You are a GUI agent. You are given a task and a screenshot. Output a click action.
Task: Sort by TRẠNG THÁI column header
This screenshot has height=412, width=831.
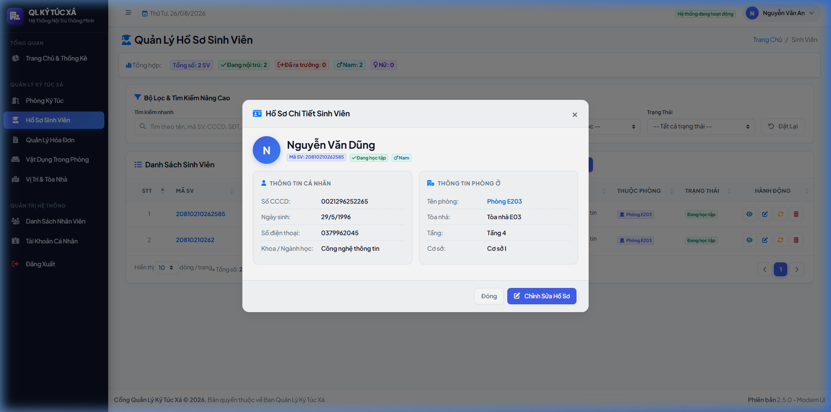click(x=708, y=191)
